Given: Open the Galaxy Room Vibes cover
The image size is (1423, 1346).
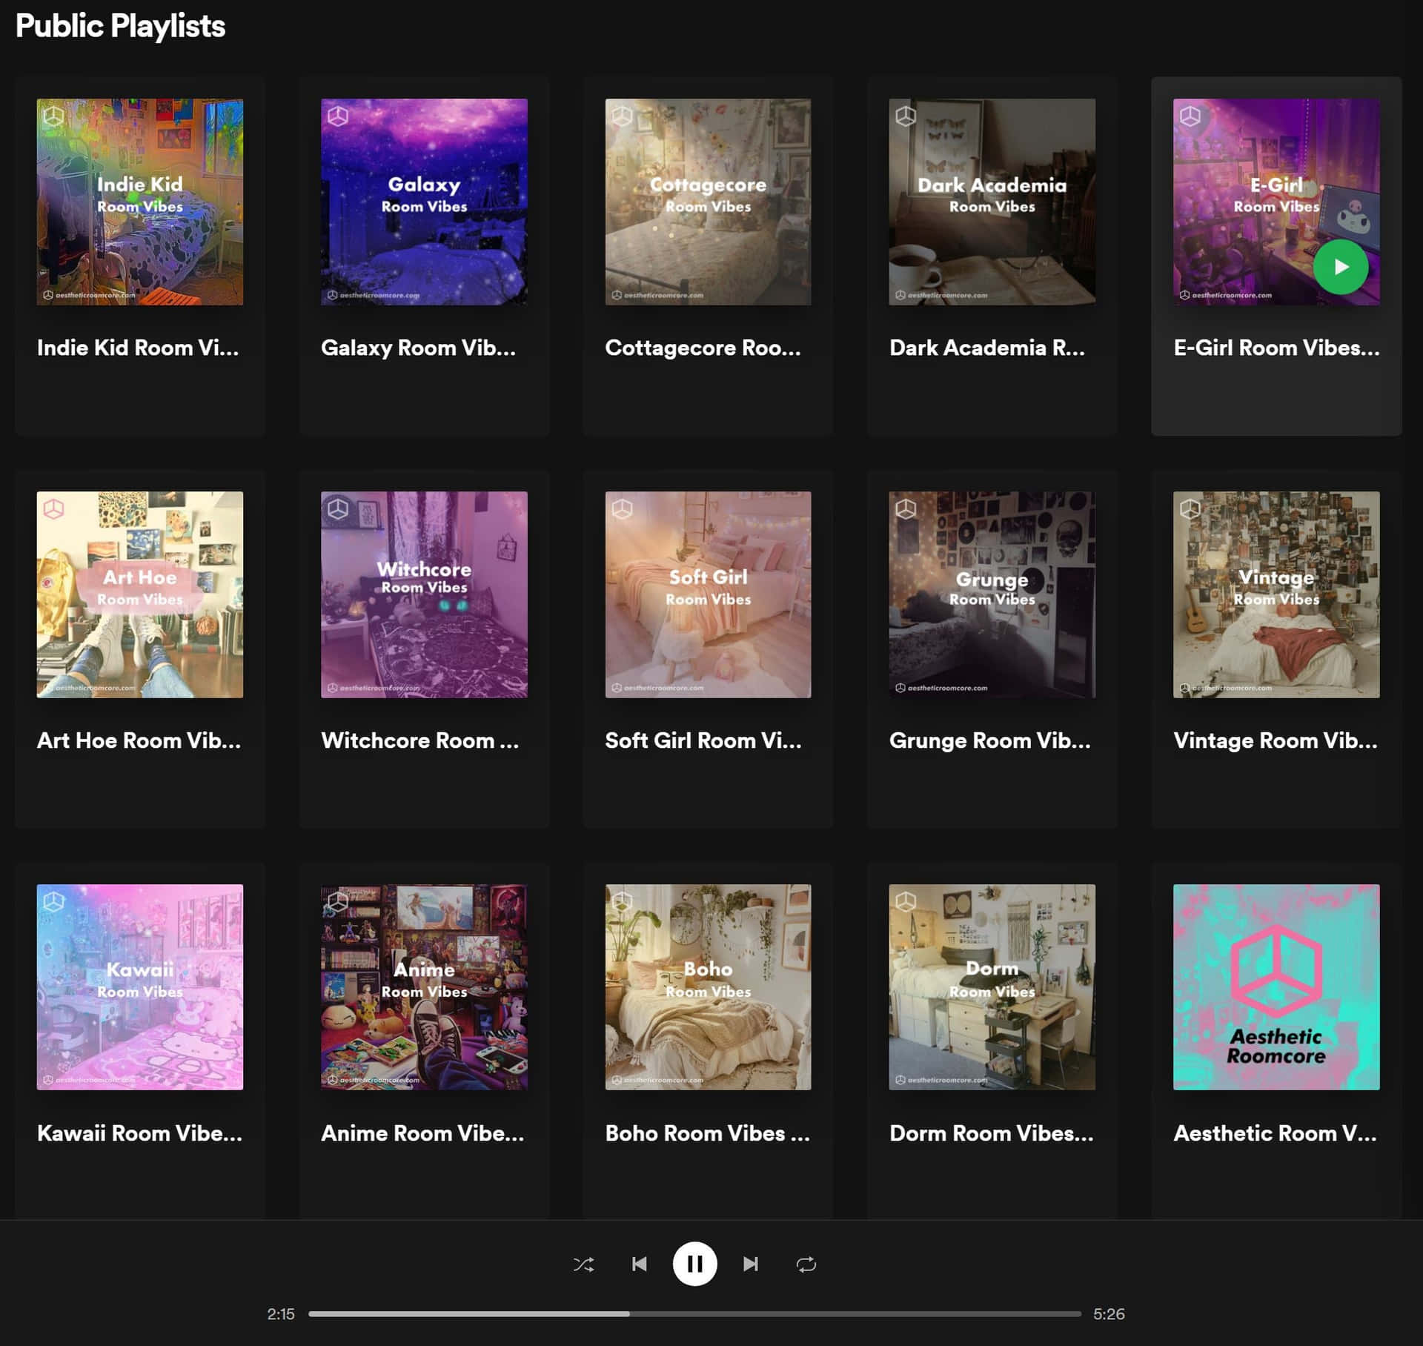Looking at the screenshot, I should pos(424,202).
